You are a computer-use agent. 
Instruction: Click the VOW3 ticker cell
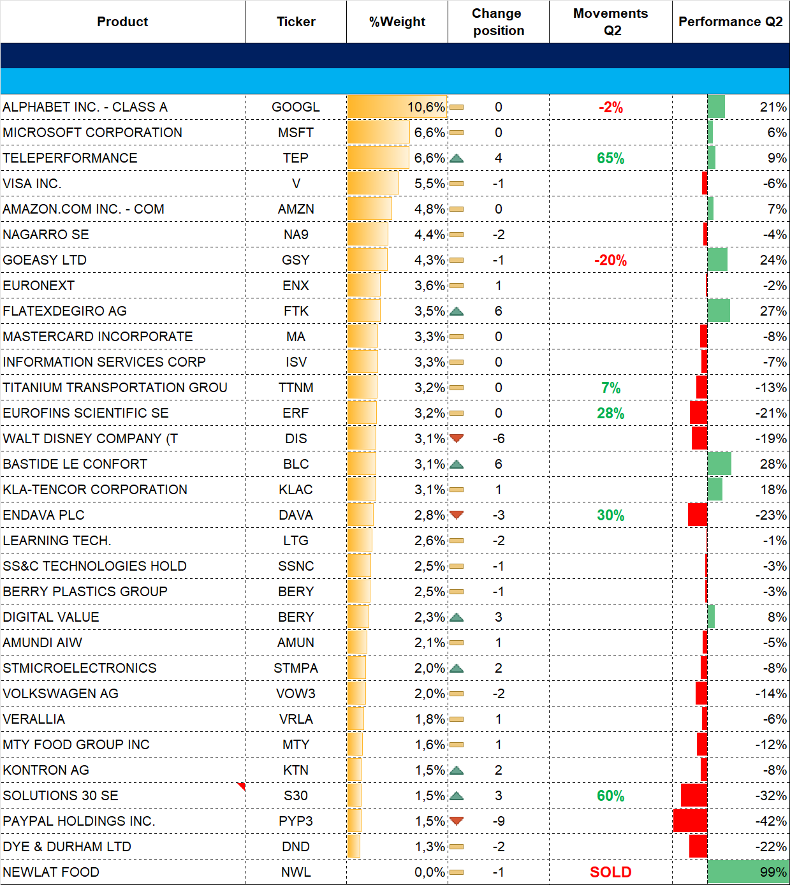coord(296,694)
